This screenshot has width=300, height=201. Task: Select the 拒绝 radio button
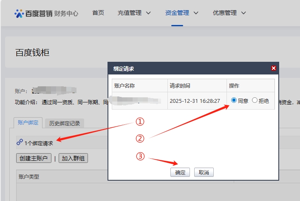pyautogui.click(x=255, y=100)
